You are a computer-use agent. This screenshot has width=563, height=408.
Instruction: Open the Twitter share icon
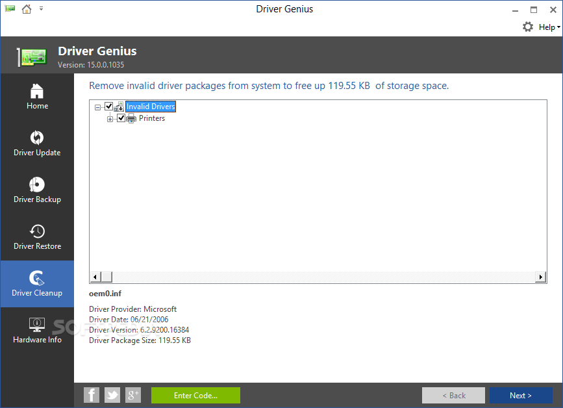112,395
